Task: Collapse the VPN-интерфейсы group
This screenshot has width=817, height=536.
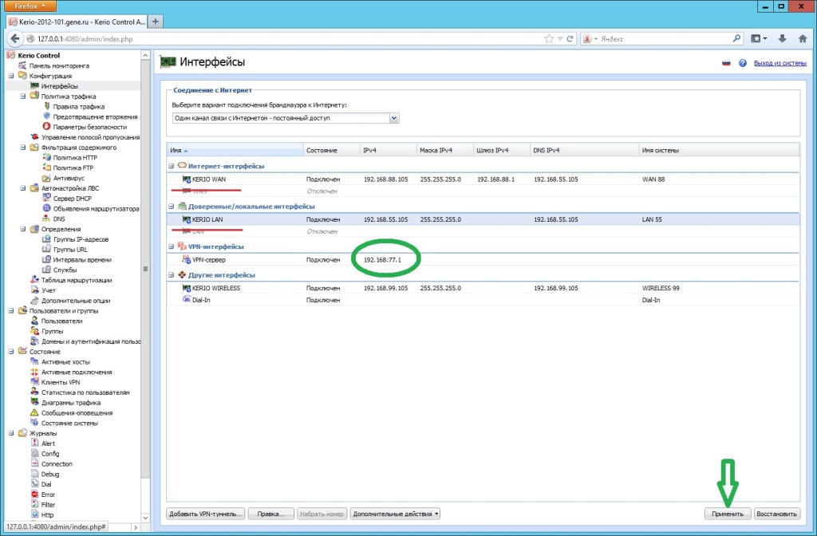Action: click(171, 246)
